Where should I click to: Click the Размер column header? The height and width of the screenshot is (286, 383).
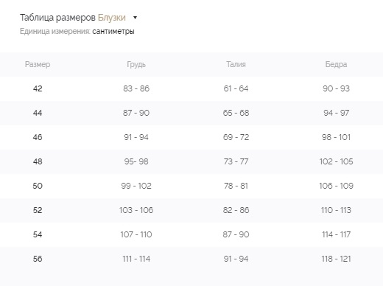click(x=38, y=64)
